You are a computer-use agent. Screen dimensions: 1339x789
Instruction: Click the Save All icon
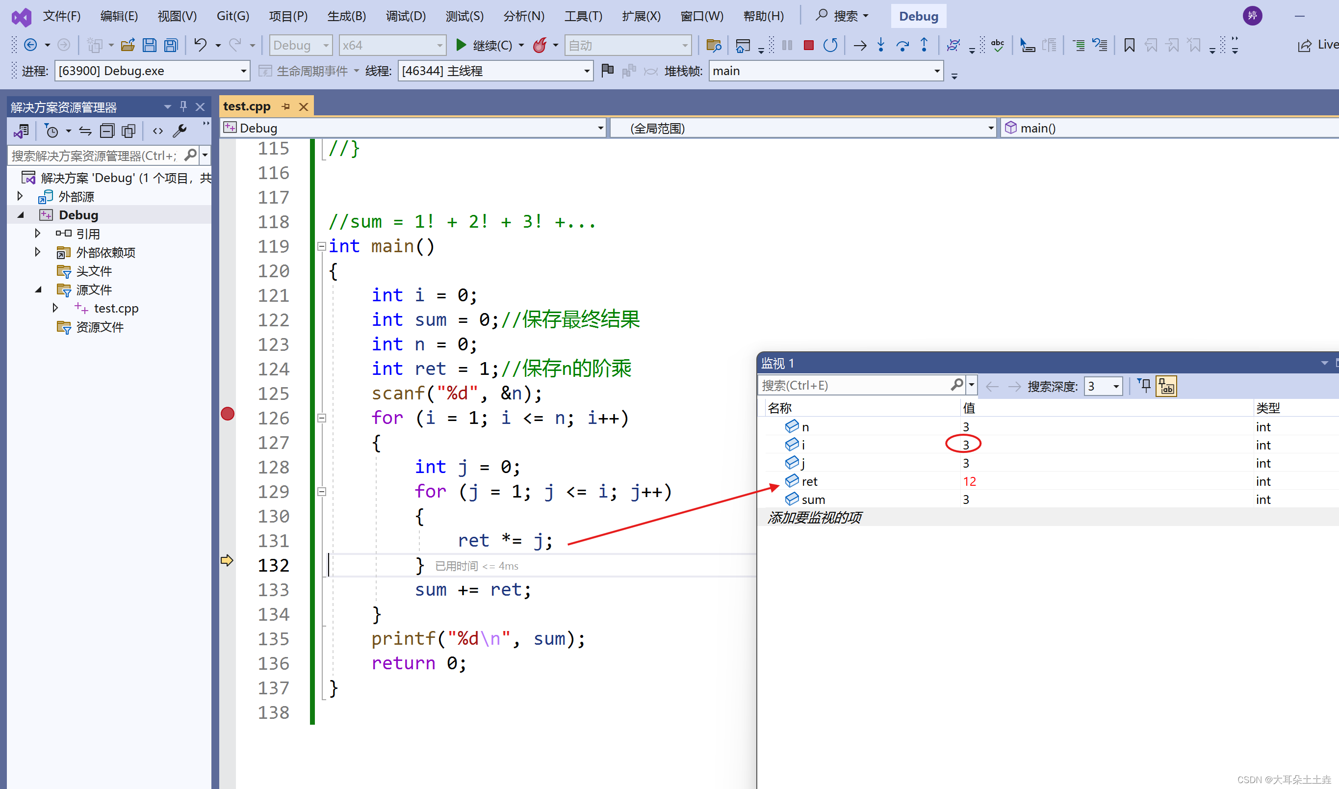pyautogui.click(x=171, y=45)
